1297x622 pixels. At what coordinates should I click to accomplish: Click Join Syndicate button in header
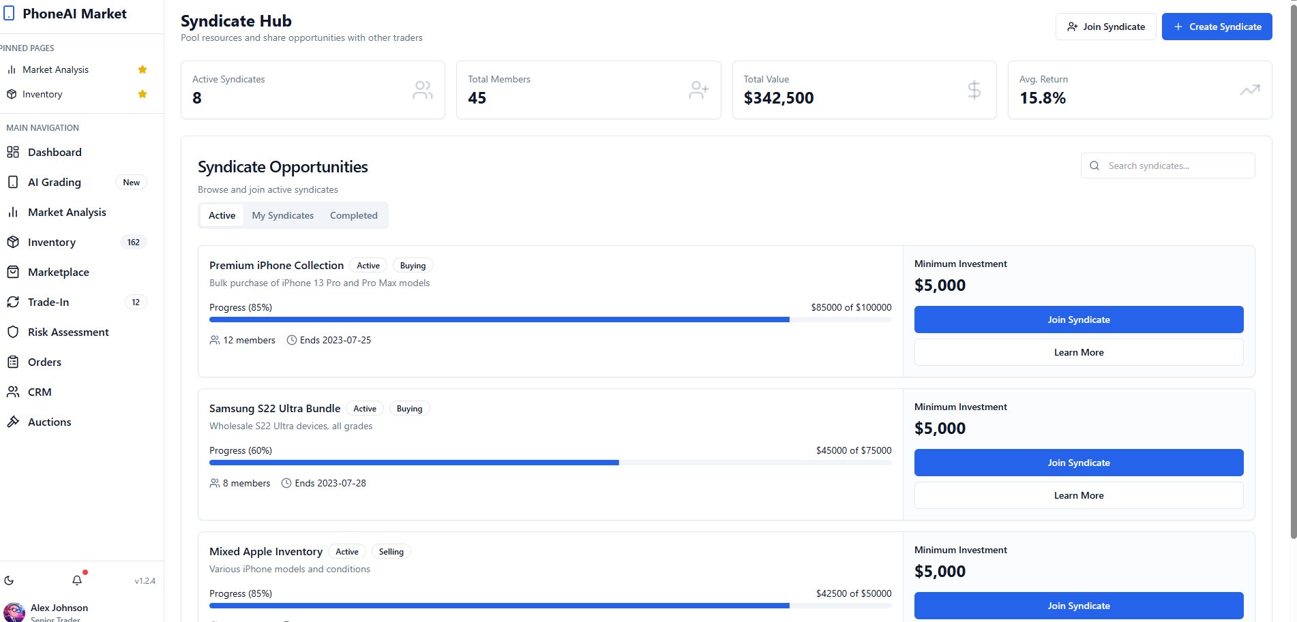coord(1105,27)
